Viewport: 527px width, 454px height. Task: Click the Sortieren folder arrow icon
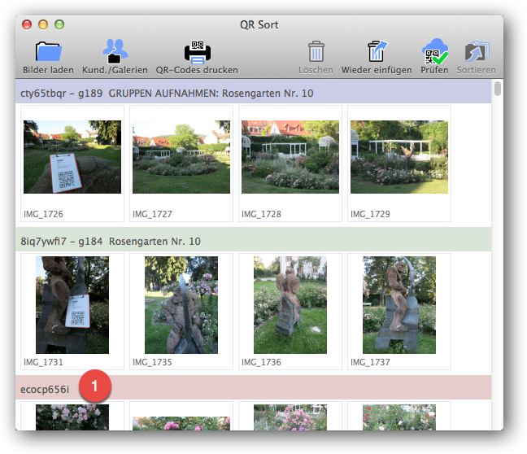point(477,51)
